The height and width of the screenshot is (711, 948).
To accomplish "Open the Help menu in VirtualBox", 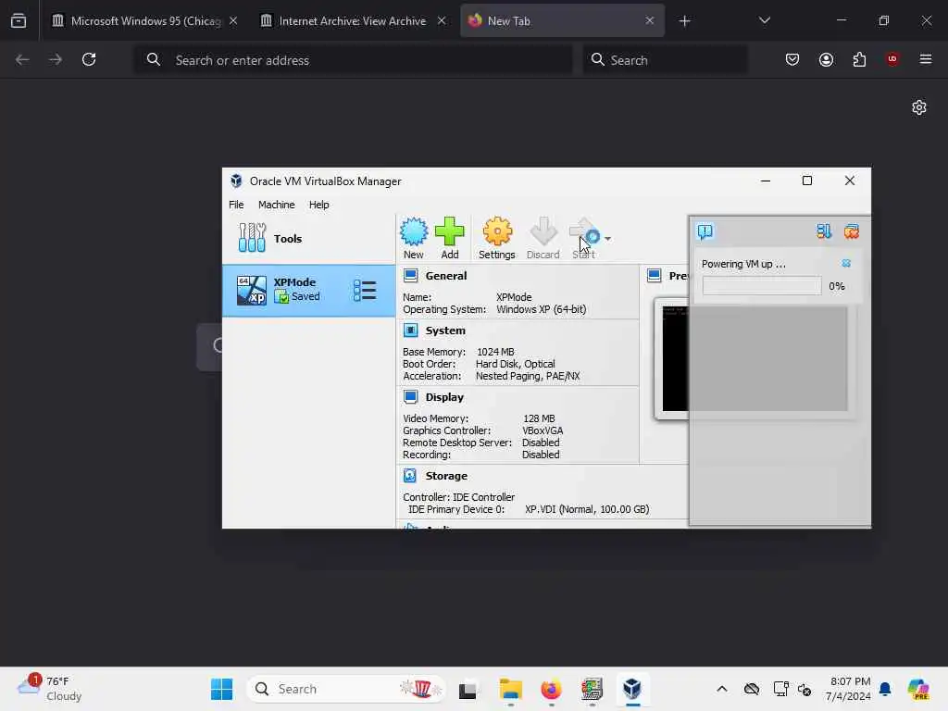I will tap(318, 205).
